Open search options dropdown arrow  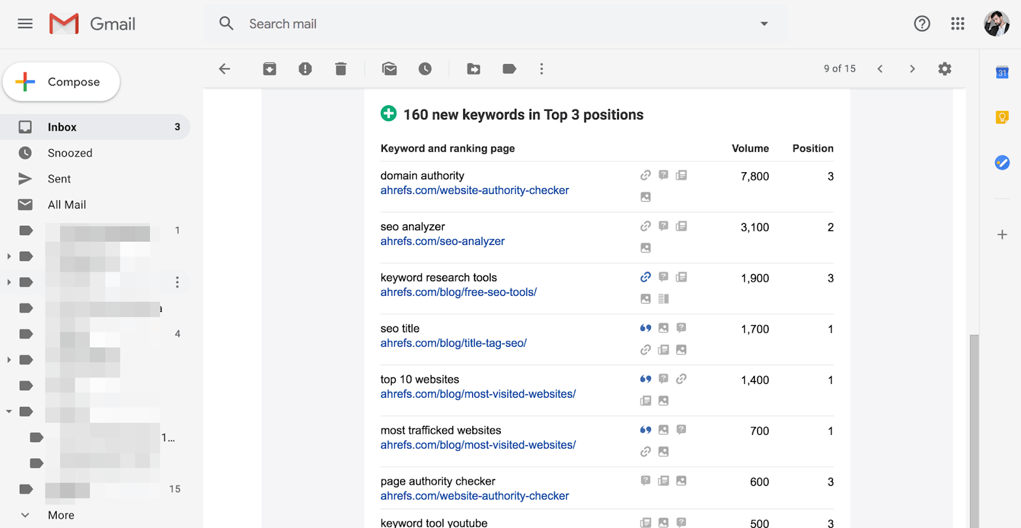(764, 24)
